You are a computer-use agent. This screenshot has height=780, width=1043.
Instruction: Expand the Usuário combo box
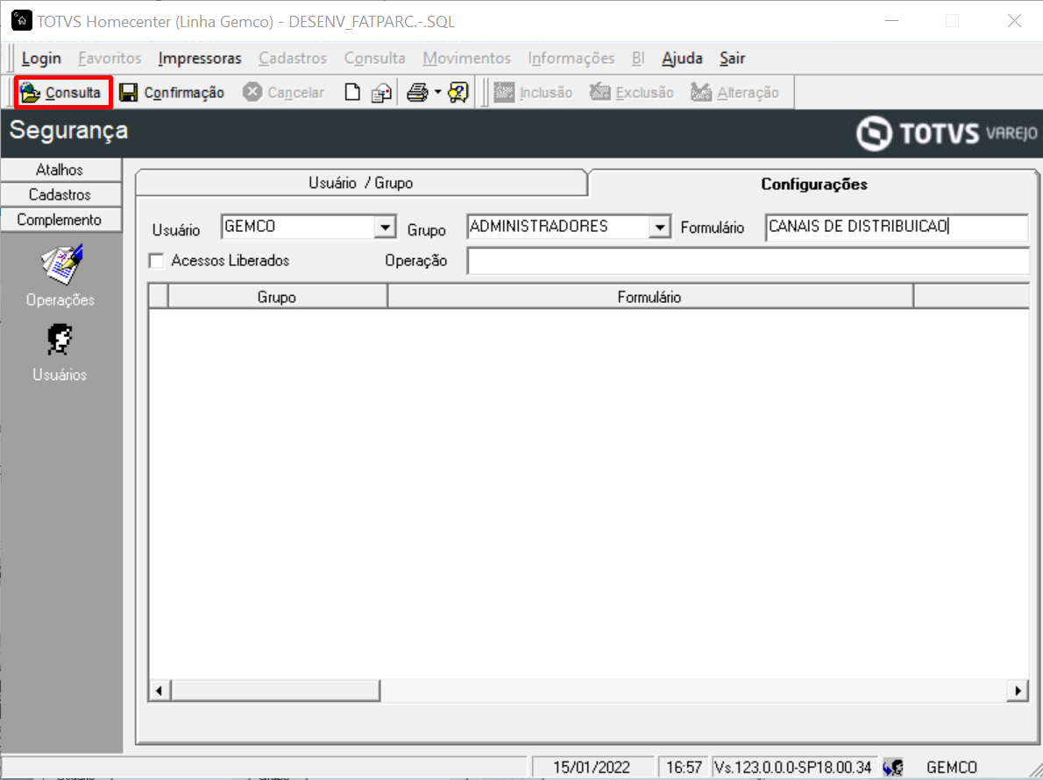(385, 228)
